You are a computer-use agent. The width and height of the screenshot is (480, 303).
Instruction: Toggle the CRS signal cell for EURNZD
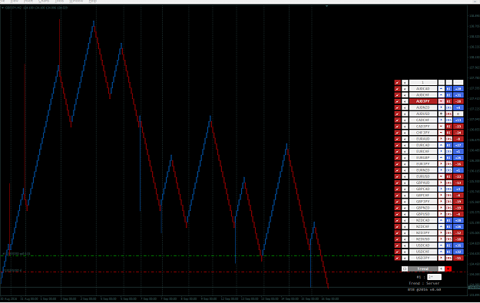click(x=449, y=170)
